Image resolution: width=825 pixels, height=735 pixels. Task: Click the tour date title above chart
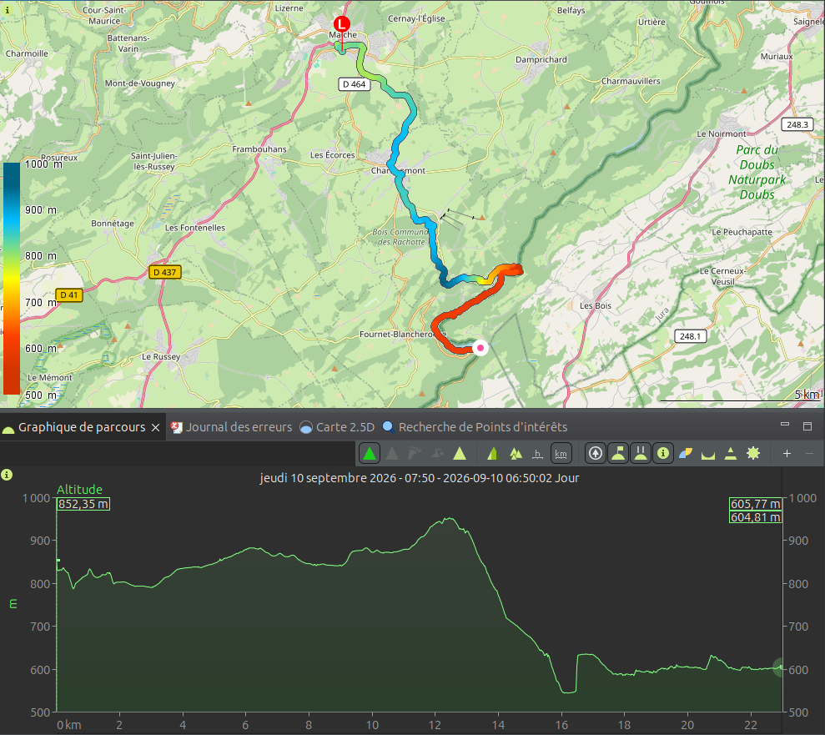(x=420, y=478)
